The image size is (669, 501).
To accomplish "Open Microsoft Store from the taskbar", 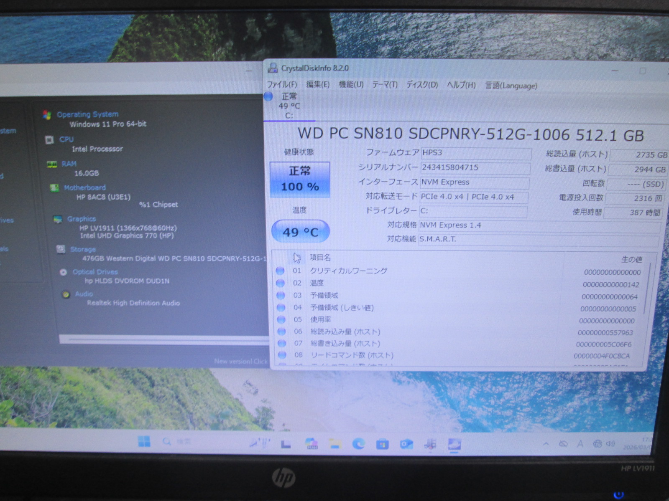I will click(x=382, y=444).
